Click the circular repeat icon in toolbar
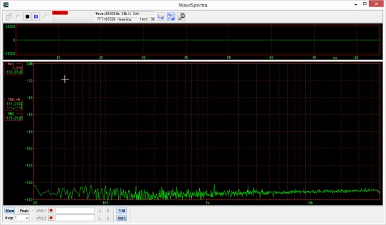Image resolution: width=386 pixels, height=225 pixels. [46, 17]
